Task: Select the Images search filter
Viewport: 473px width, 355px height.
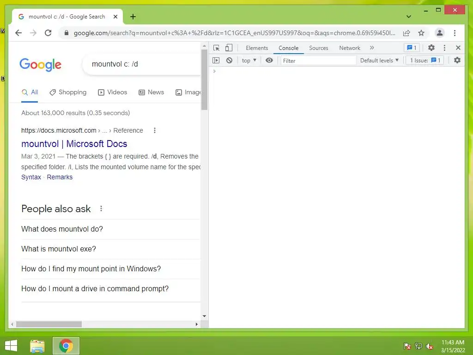Action: [x=188, y=92]
